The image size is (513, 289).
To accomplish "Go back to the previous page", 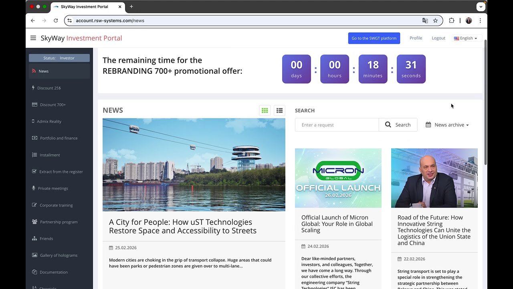I will tap(33, 20).
